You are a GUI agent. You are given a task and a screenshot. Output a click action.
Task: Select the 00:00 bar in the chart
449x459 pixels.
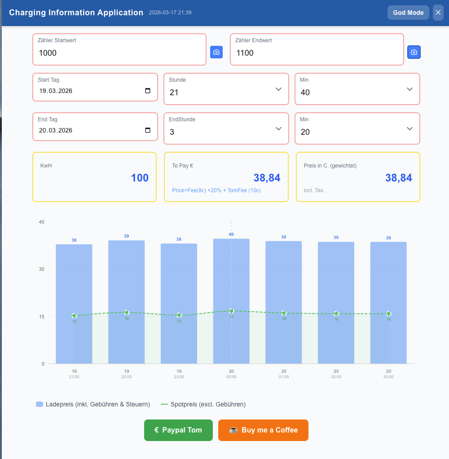pos(231,301)
